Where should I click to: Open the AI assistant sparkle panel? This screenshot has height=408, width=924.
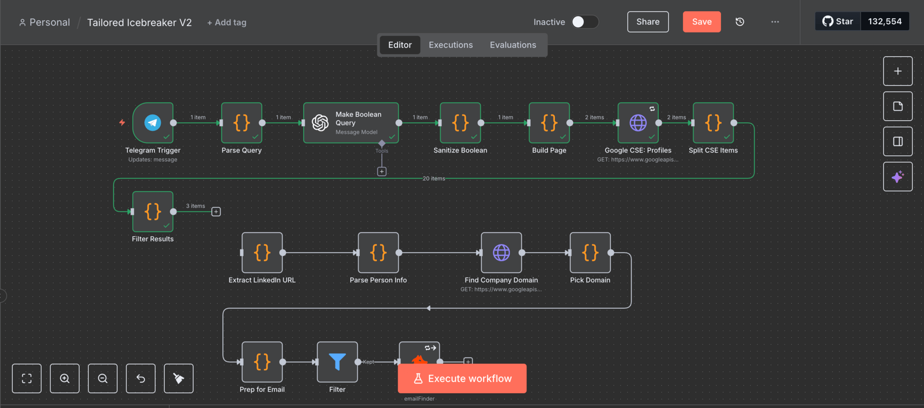pos(898,177)
